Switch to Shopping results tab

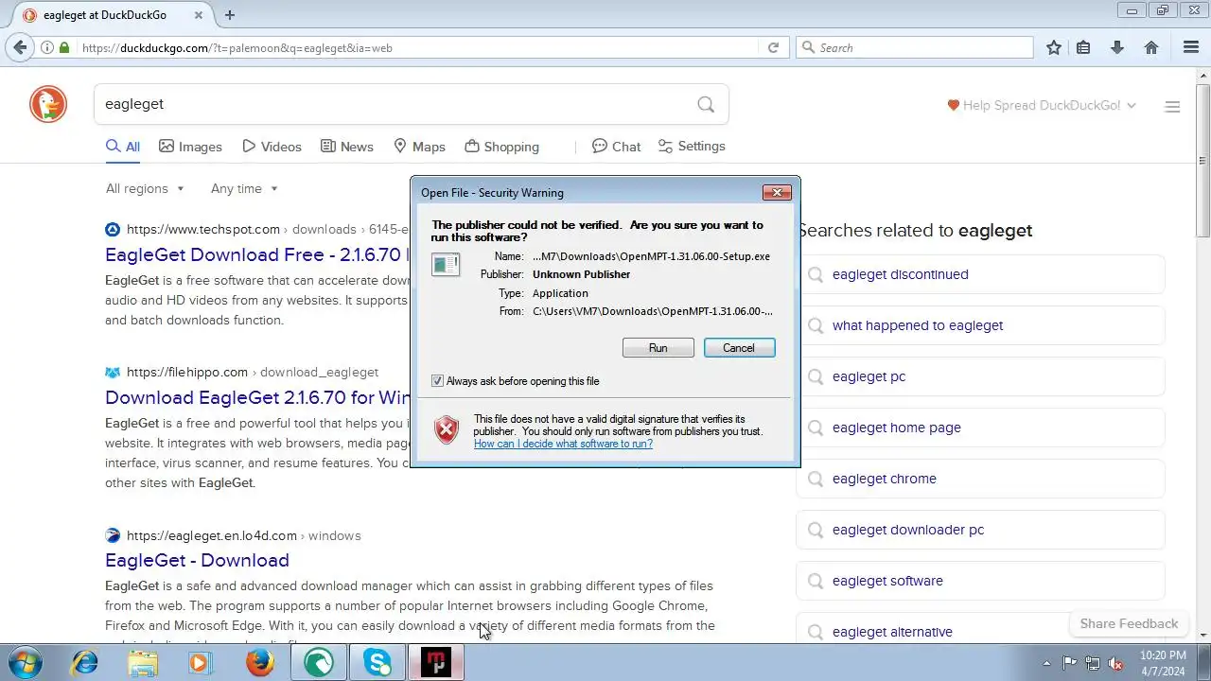(501, 147)
